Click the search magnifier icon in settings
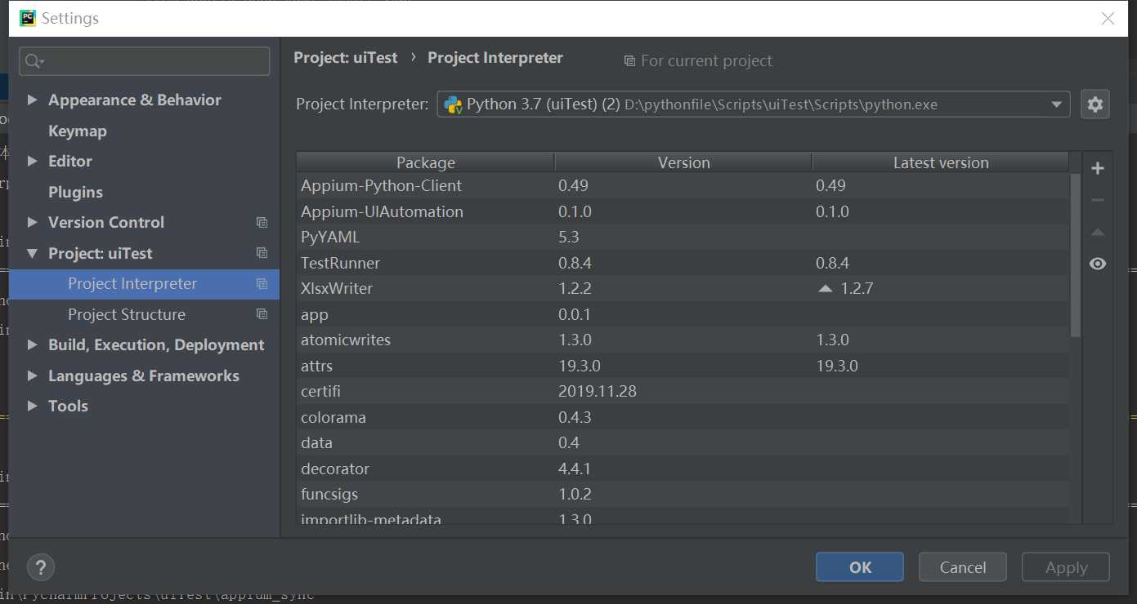This screenshot has height=604, width=1137. click(34, 61)
